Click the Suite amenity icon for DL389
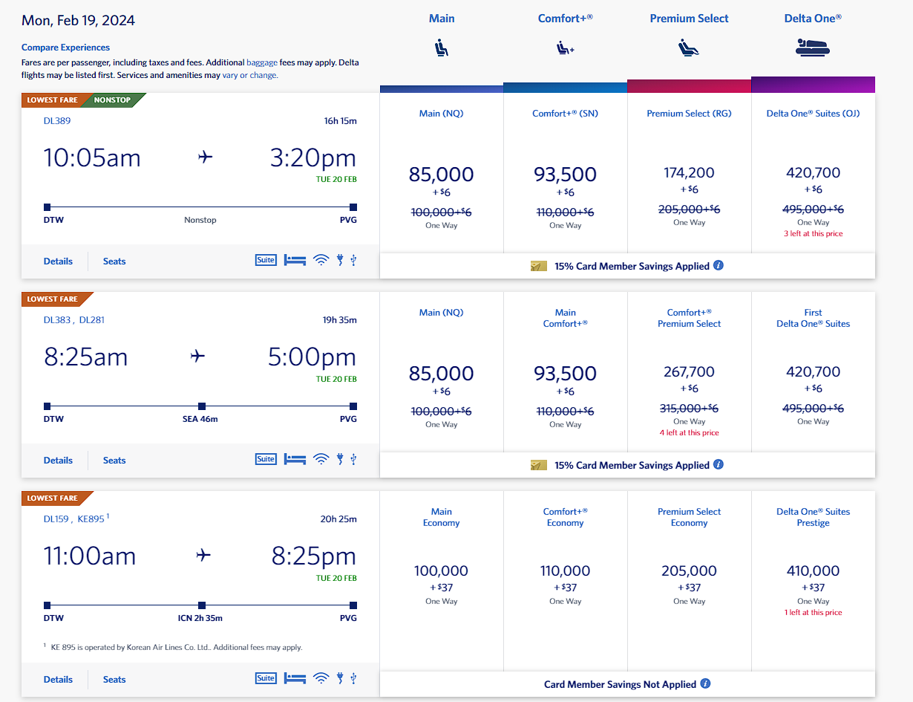This screenshot has width=913, height=702. (x=266, y=260)
